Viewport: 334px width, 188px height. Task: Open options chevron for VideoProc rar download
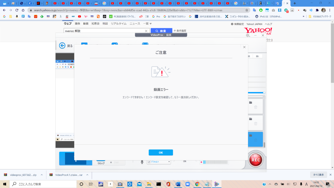pyautogui.click(x=87, y=175)
